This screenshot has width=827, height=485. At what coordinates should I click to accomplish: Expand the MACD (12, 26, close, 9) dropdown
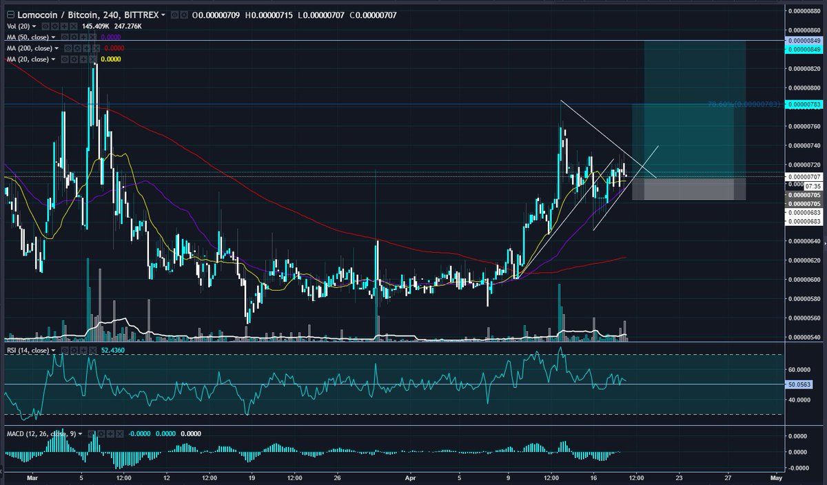80,434
